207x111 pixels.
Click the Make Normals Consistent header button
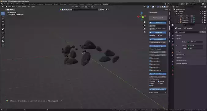coord(158,89)
